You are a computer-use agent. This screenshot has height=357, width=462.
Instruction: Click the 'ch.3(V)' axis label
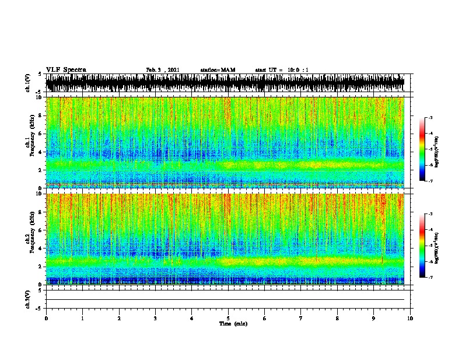[x=27, y=299]
